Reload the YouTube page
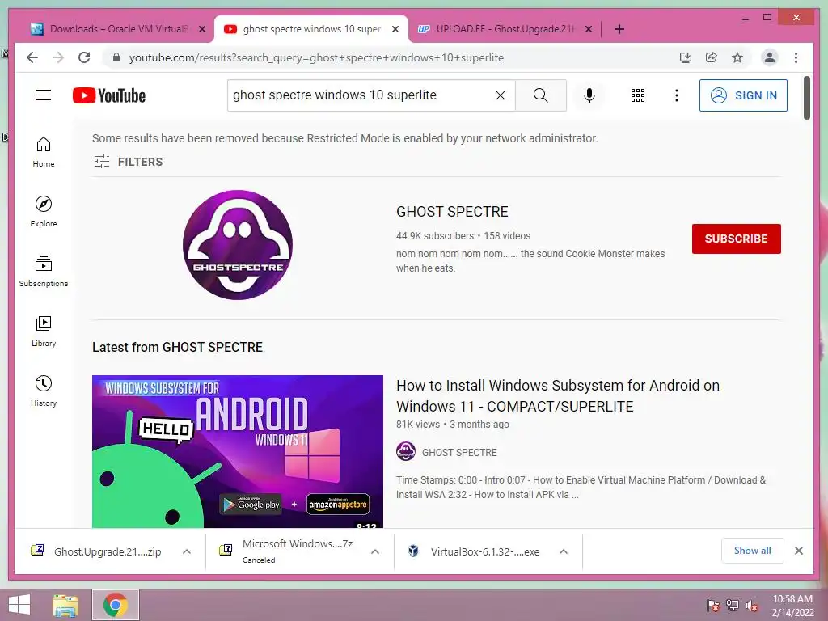Image resolution: width=828 pixels, height=621 pixels. 84,57
